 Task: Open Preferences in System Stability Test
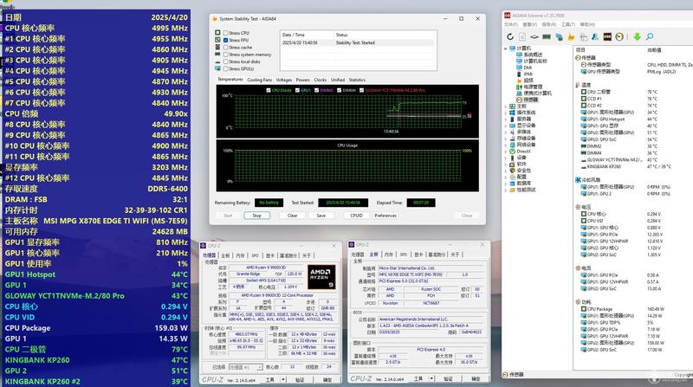point(385,216)
